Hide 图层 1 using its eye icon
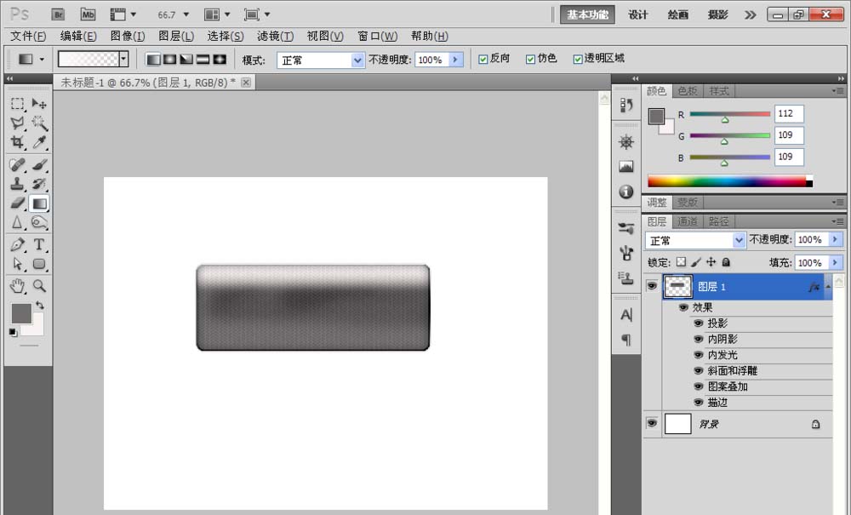The width and height of the screenshot is (851, 515). tap(652, 287)
